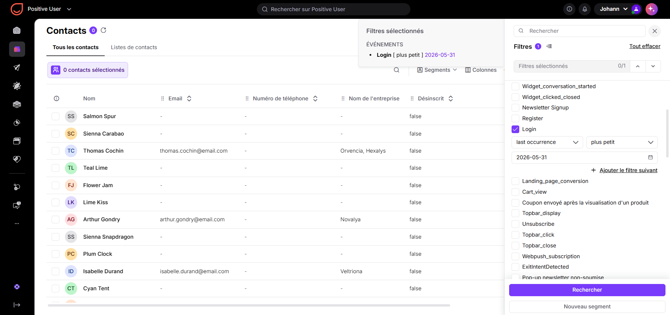This screenshot has width=670, height=315.
Task: Open the Positive User workspace dropdown
Action: pyautogui.click(x=49, y=9)
